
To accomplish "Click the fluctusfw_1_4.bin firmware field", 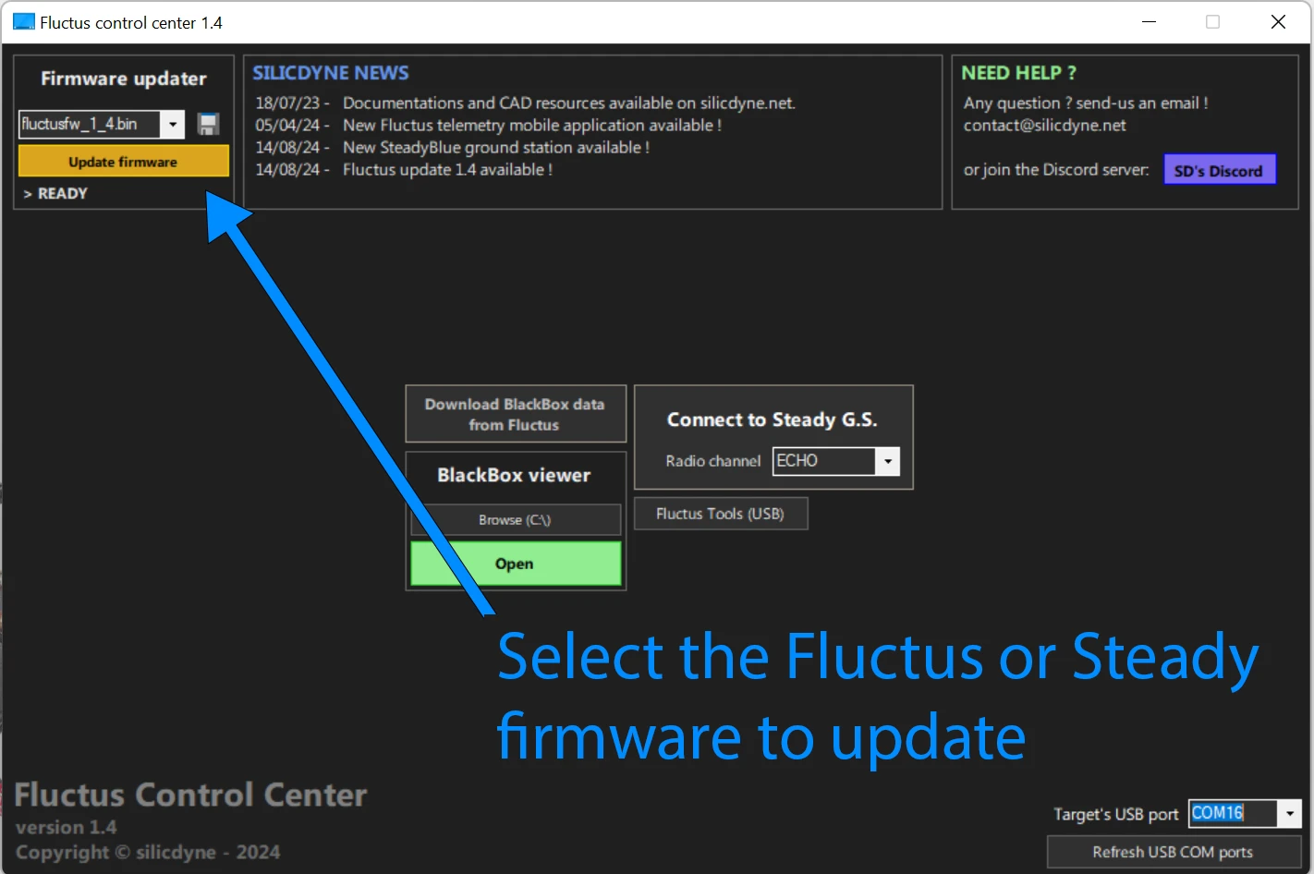I will pyautogui.click(x=91, y=125).
